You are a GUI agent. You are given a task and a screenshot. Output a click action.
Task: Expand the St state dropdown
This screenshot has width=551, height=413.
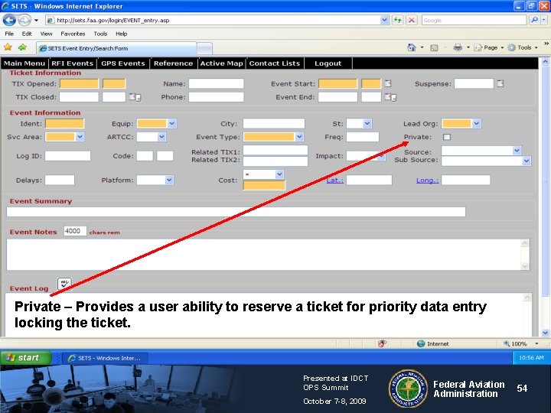point(367,123)
